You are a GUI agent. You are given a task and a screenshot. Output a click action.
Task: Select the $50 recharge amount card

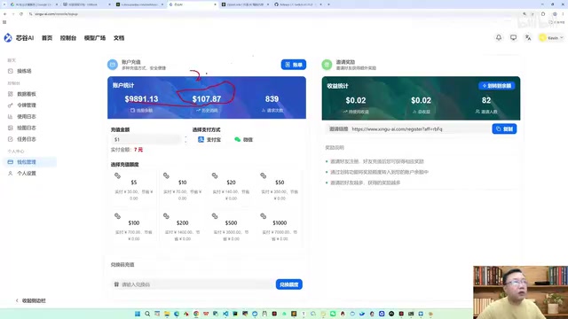280,187
